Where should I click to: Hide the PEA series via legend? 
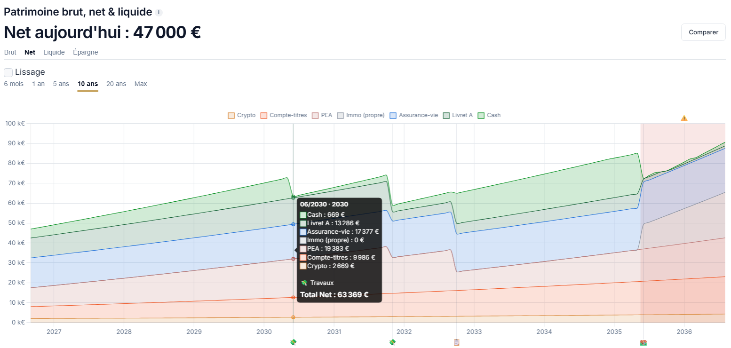point(322,115)
